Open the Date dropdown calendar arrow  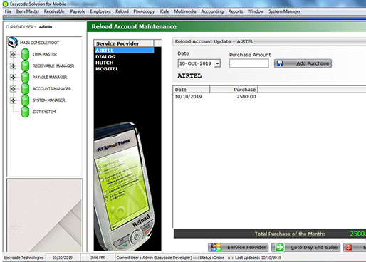click(217, 63)
